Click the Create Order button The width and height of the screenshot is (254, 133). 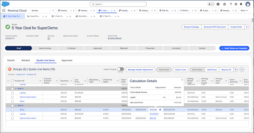point(236,27)
